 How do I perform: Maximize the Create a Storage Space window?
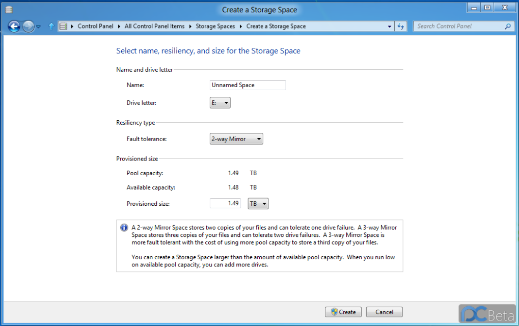(x=487, y=8)
